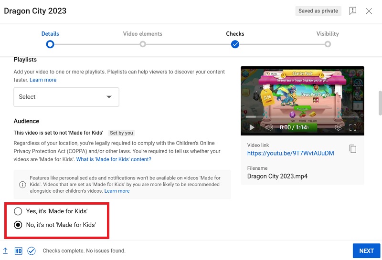The height and width of the screenshot is (260, 382).
Task: Click the checks complete checkmark icon
Action: [x=32, y=251]
